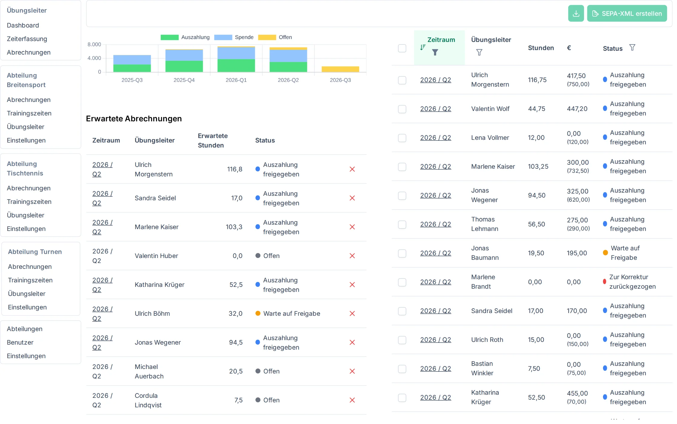
Task: Click the red X for Ulrich Böhm
Action: click(x=352, y=314)
